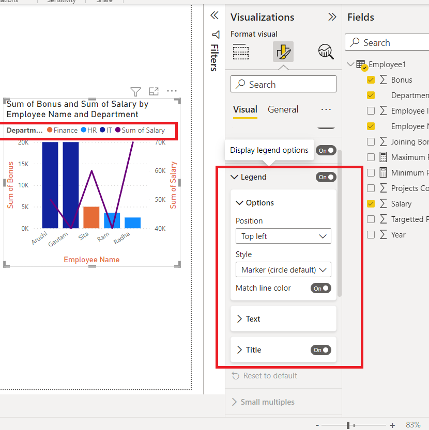
Task: Click search magnifier in Fields search box
Action: [355, 42]
